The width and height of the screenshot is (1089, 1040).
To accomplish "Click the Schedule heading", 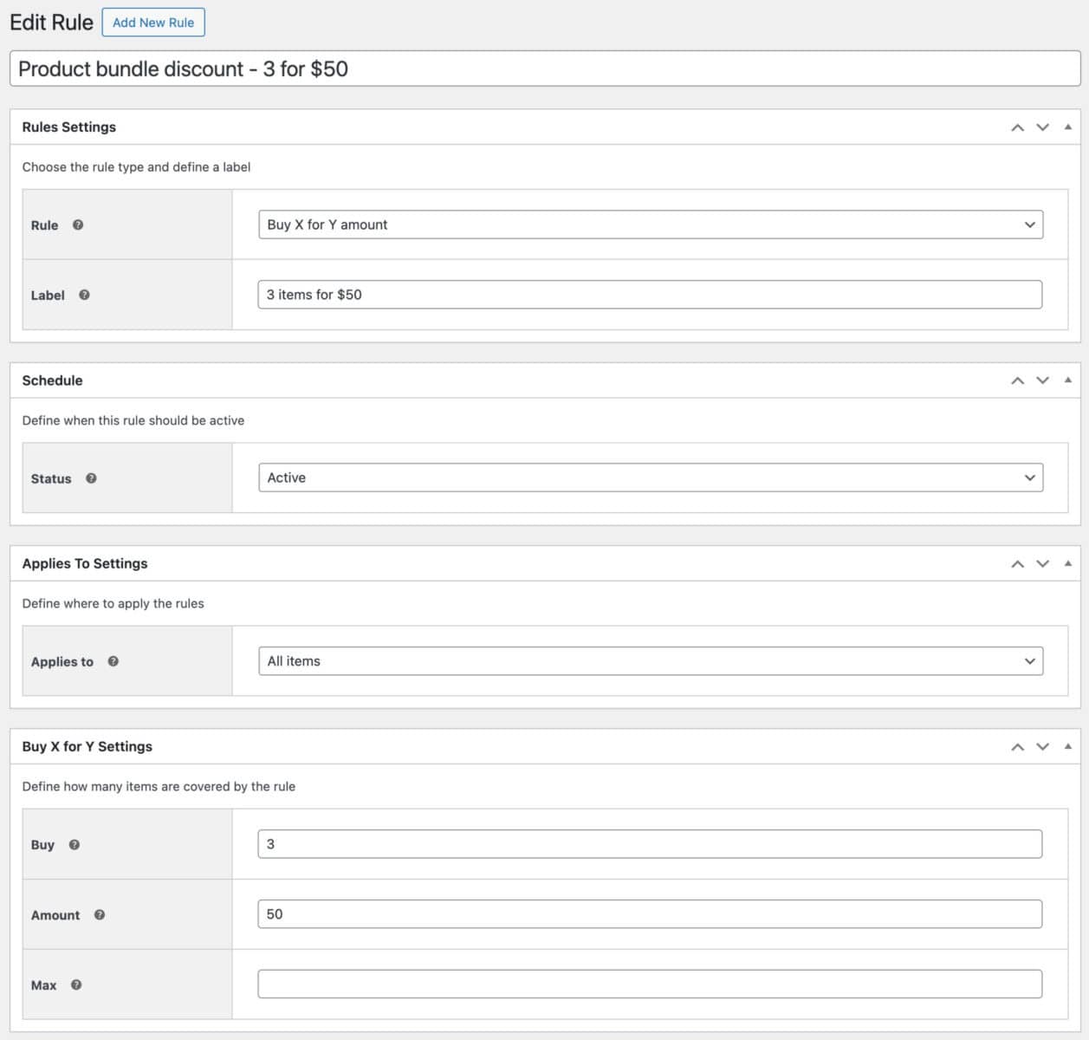I will pos(53,380).
